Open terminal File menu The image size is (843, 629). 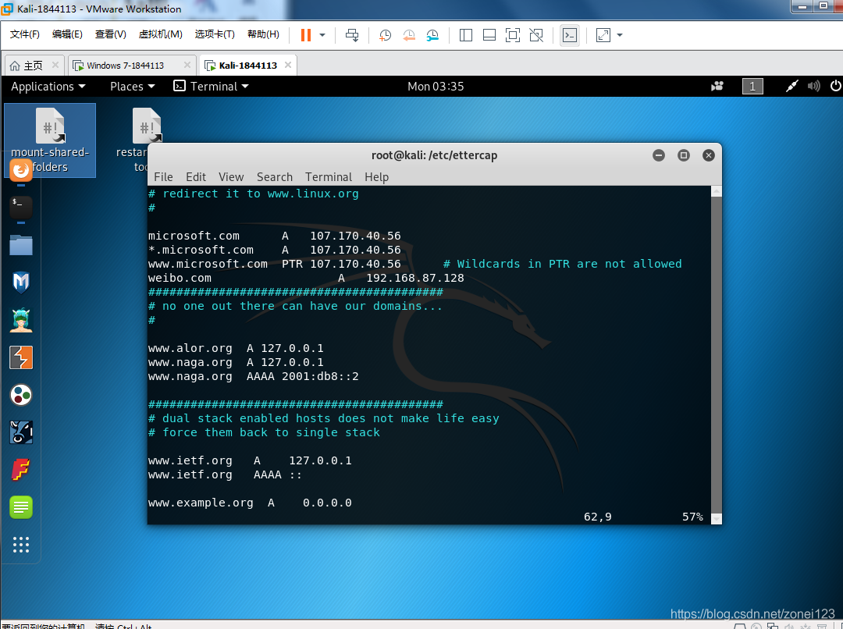(x=163, y=177)
